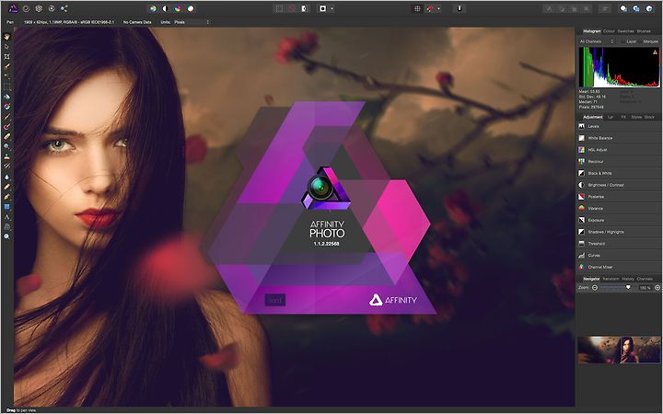Click the Select All marquee toolbar icon
663x414 pixels.
(280, 8)
